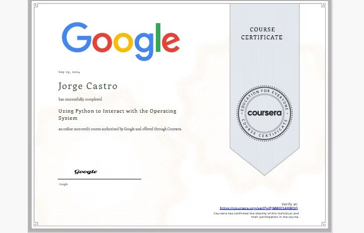Click the green letter l in the Google logo

point(159,38)
